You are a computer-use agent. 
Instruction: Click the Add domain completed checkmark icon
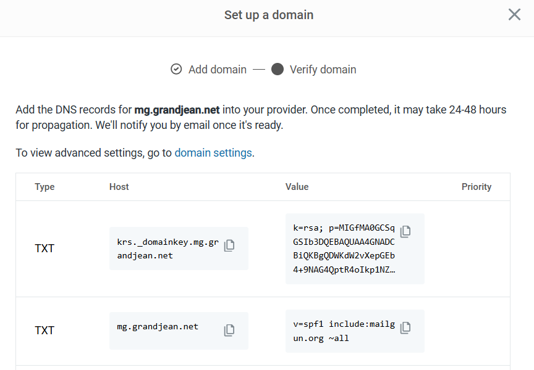(x=176, y=69)
